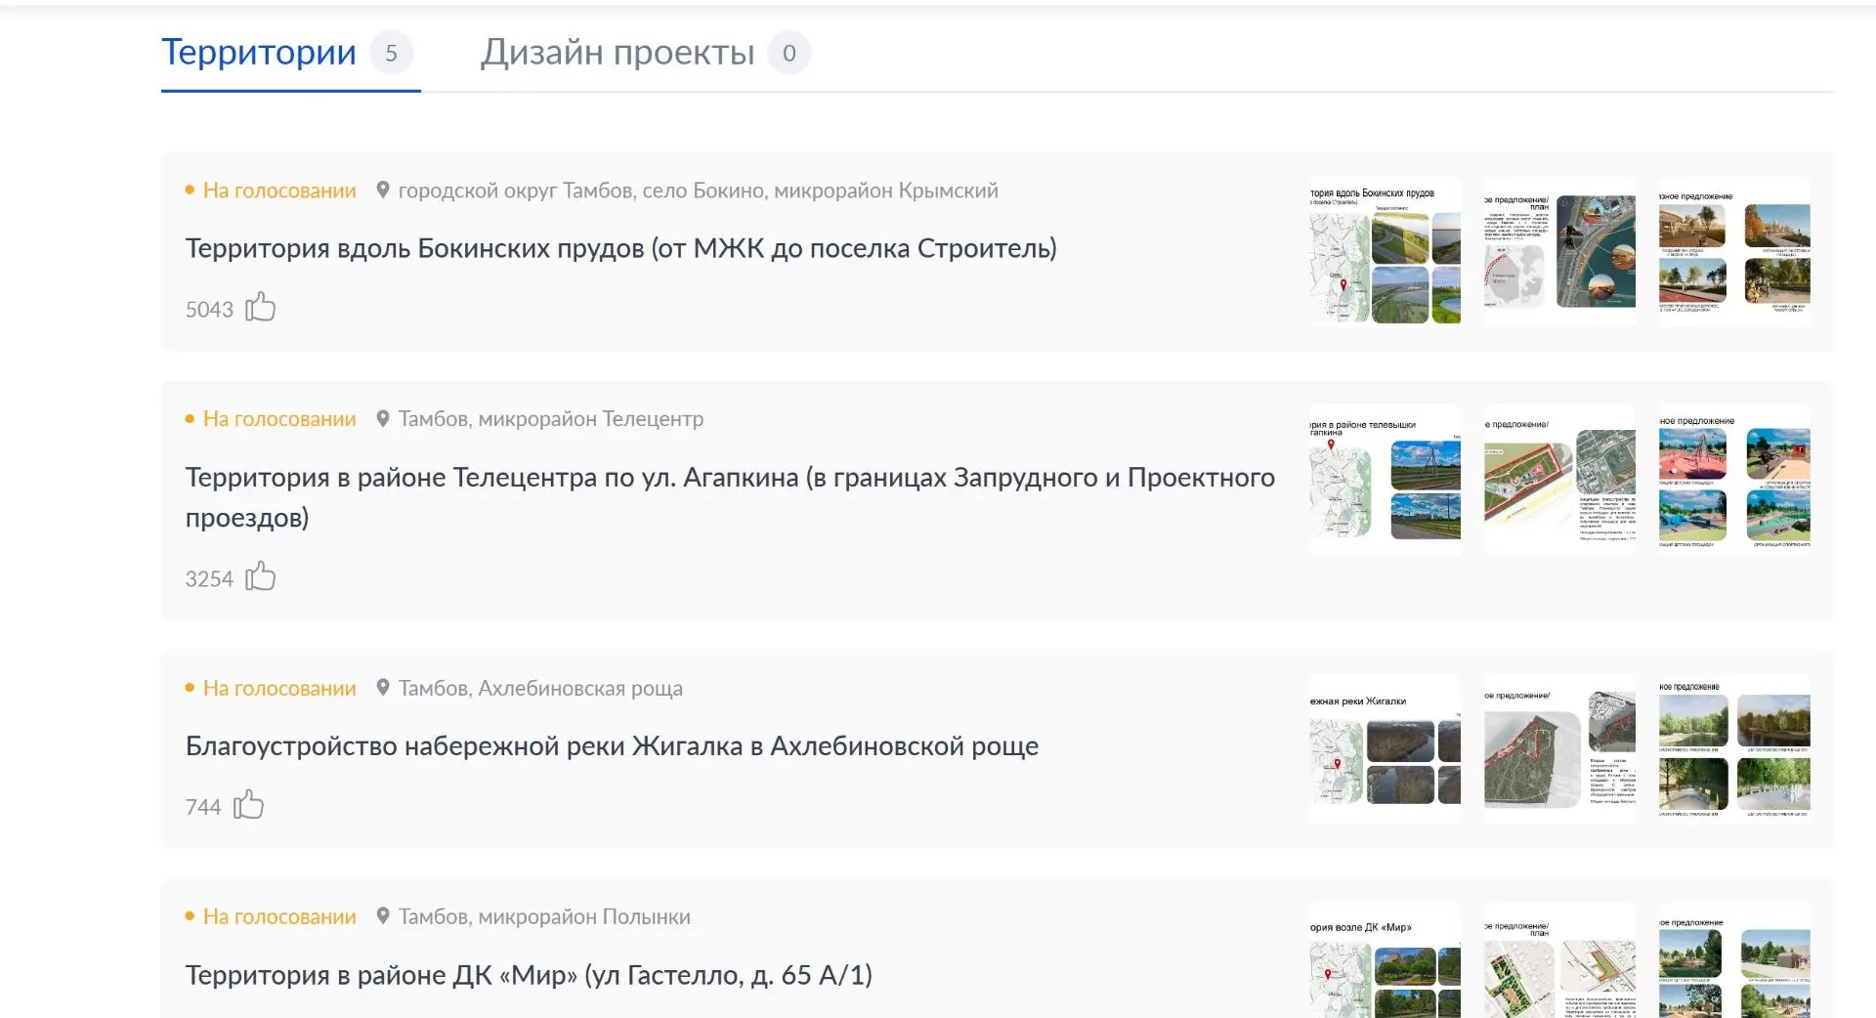Like the Бокинских прудов territory

[x=260, y=308]
